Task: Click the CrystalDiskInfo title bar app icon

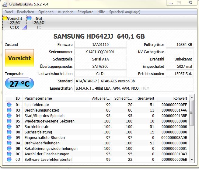Action: [5, 4]
